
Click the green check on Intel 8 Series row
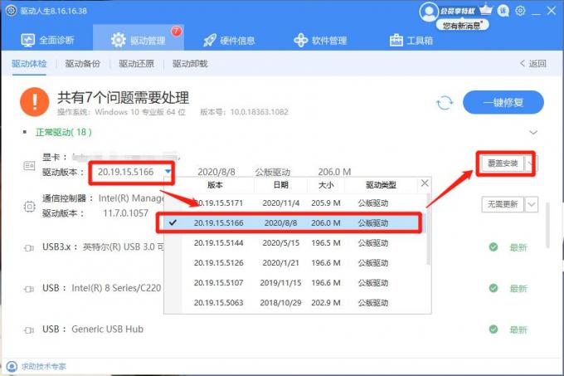coord(494,288)
